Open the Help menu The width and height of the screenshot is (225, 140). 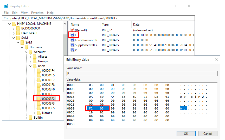point(50,13)
